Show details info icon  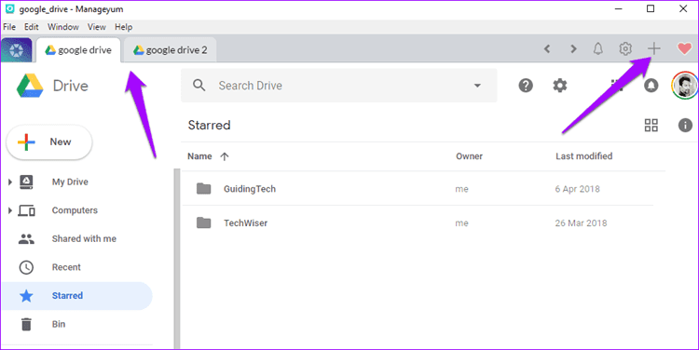(685, 125)
